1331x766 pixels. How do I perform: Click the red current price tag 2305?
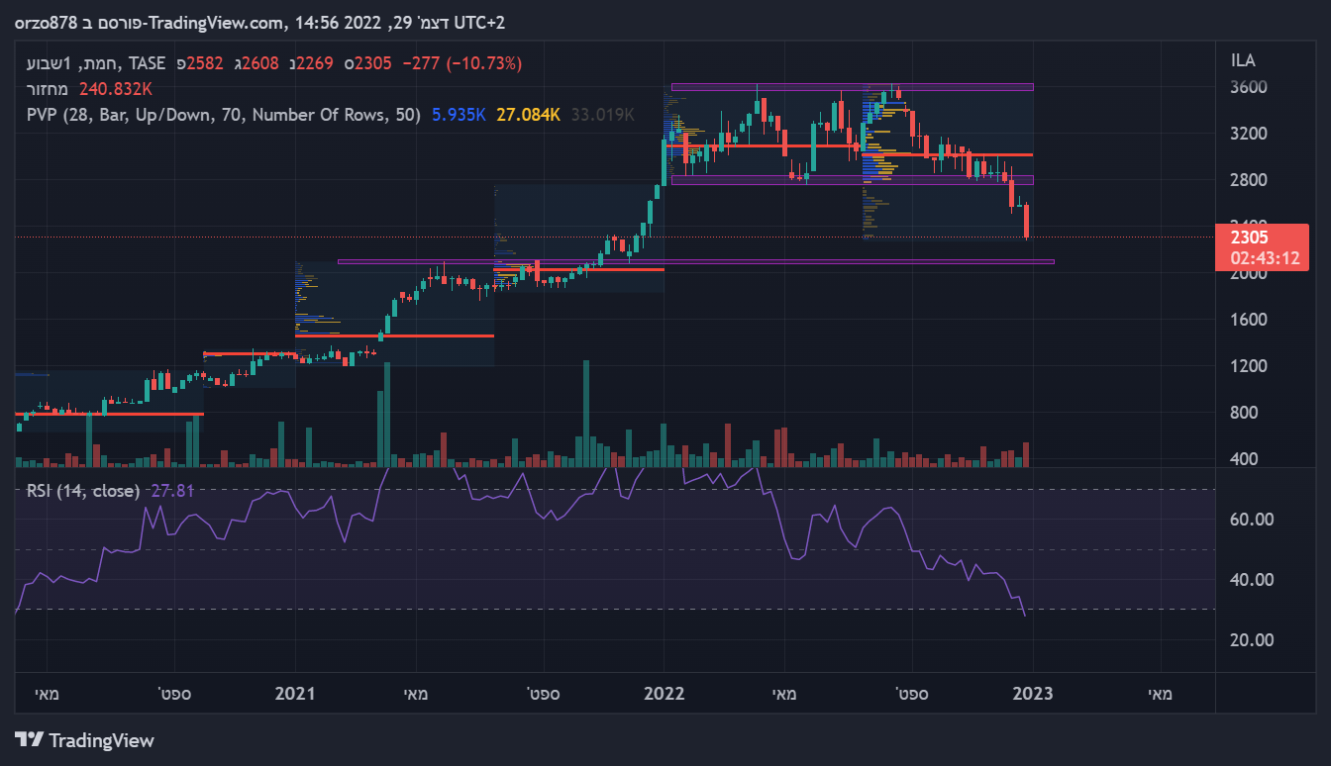pos(1249,238)
